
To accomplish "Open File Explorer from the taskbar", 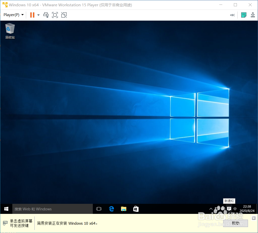I will coord(123,209).
